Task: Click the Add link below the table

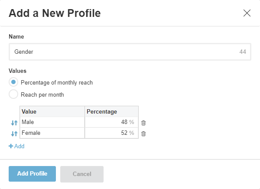Action: coord(16,146)
